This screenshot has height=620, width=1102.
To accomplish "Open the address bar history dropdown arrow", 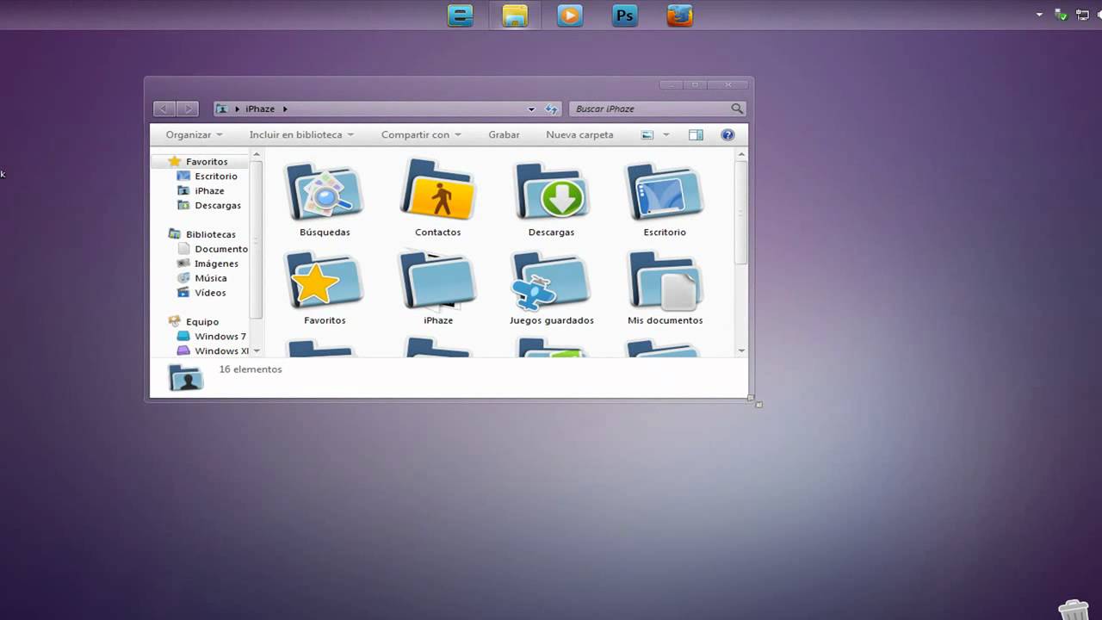I will (x=531, y=108).
